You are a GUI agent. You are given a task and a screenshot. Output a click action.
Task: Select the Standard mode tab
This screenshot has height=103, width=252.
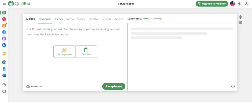(45, 19)
